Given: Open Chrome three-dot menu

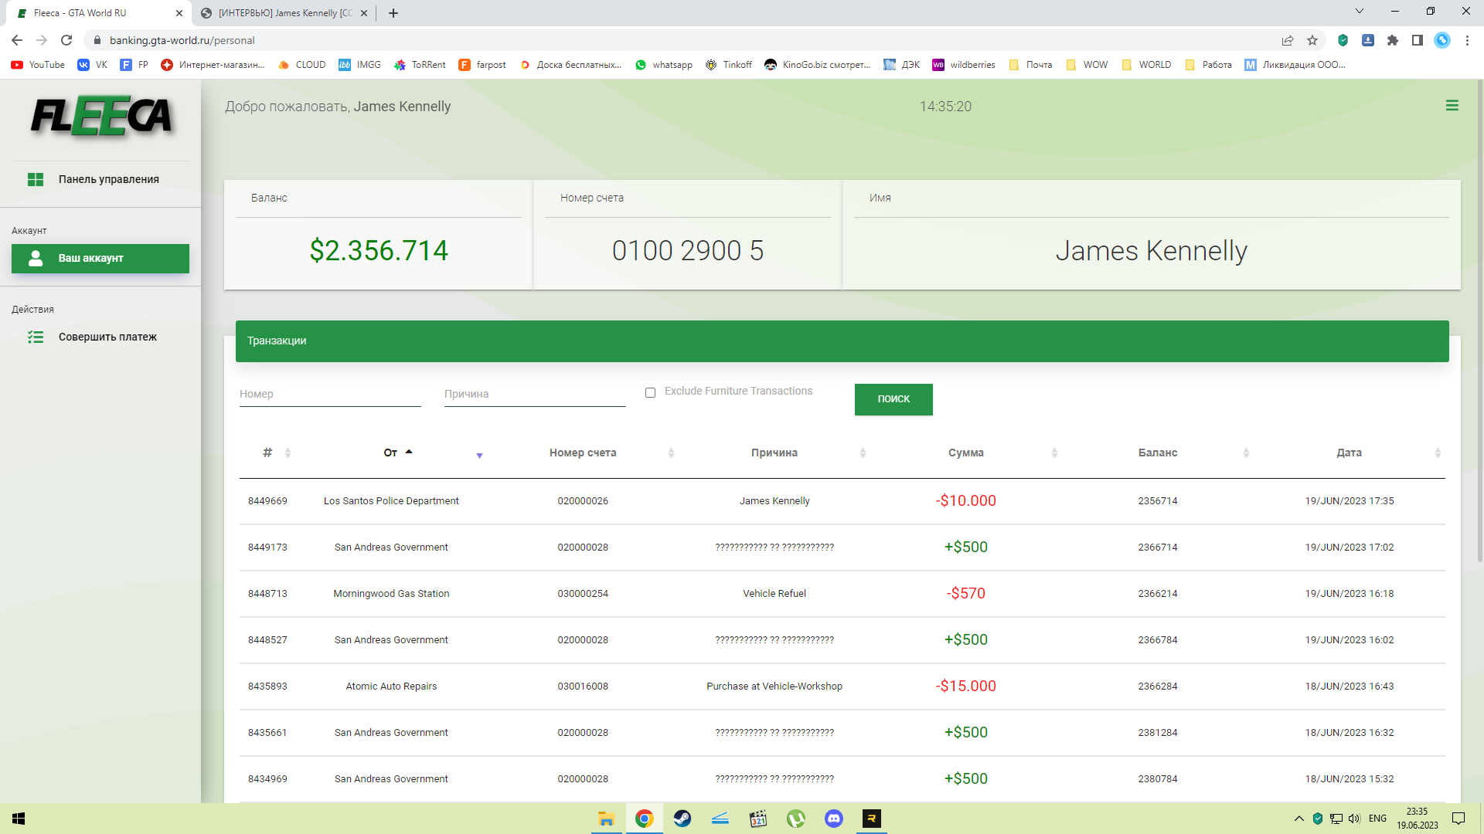Looking at the screenshot, I should coord(1467,40).
